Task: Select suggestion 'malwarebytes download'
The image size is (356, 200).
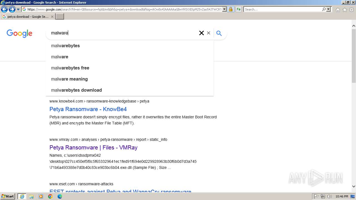Action: coord(130,90)
